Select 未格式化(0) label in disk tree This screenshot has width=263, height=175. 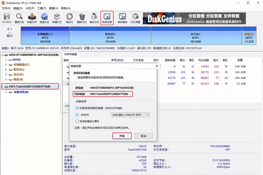(x=21, y=92)
